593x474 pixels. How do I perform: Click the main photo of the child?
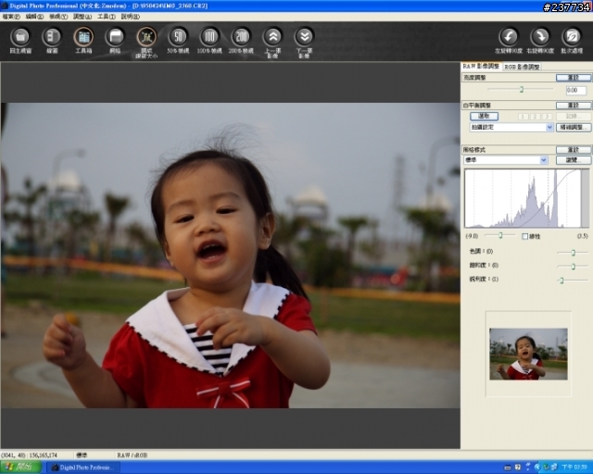(x=231, y=256)
